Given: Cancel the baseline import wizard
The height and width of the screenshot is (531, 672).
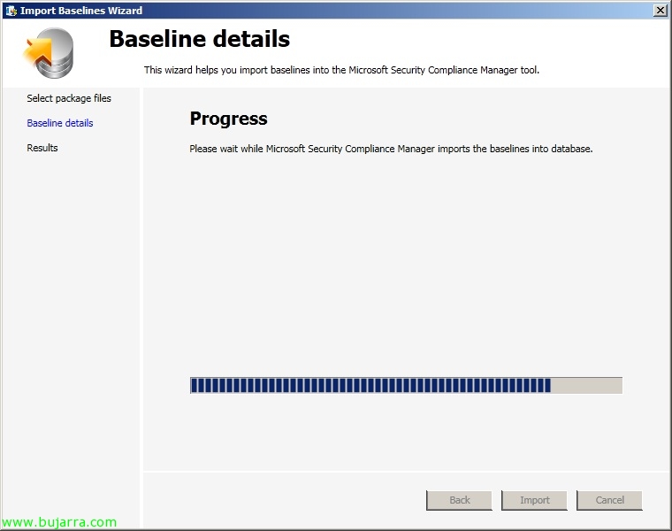Looking at the screenshot, I should point(609,500).
